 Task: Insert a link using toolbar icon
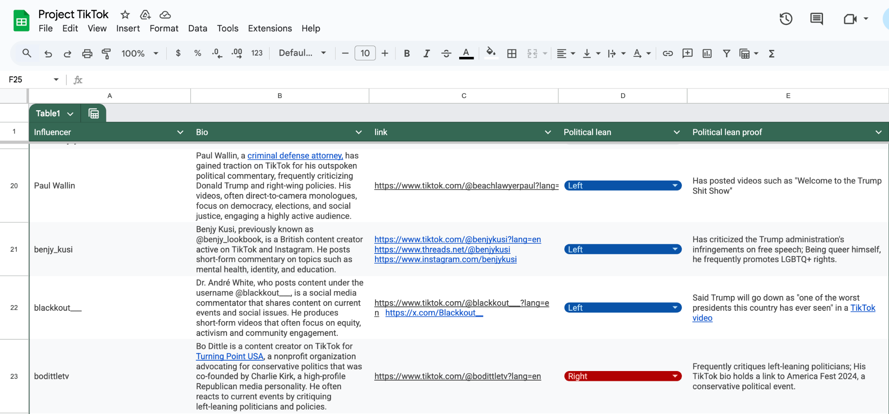click(x=668, y=53)
